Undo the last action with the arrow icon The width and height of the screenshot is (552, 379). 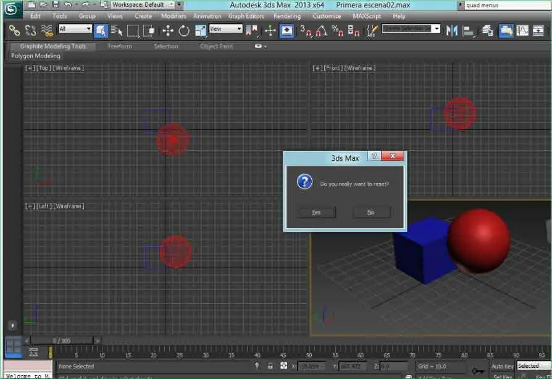tap(69, 5)
